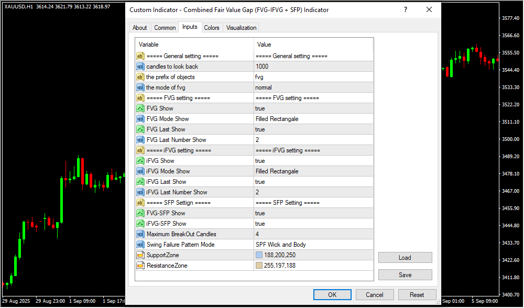Click the icon next to 'Maximum BreakOut Candles'
Image resolution: width=524 pixels, height=308 pixels.
tap(140, 234)
